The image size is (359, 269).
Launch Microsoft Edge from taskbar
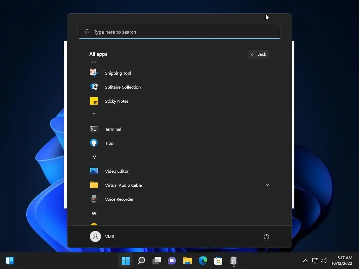tap(203, 261)
